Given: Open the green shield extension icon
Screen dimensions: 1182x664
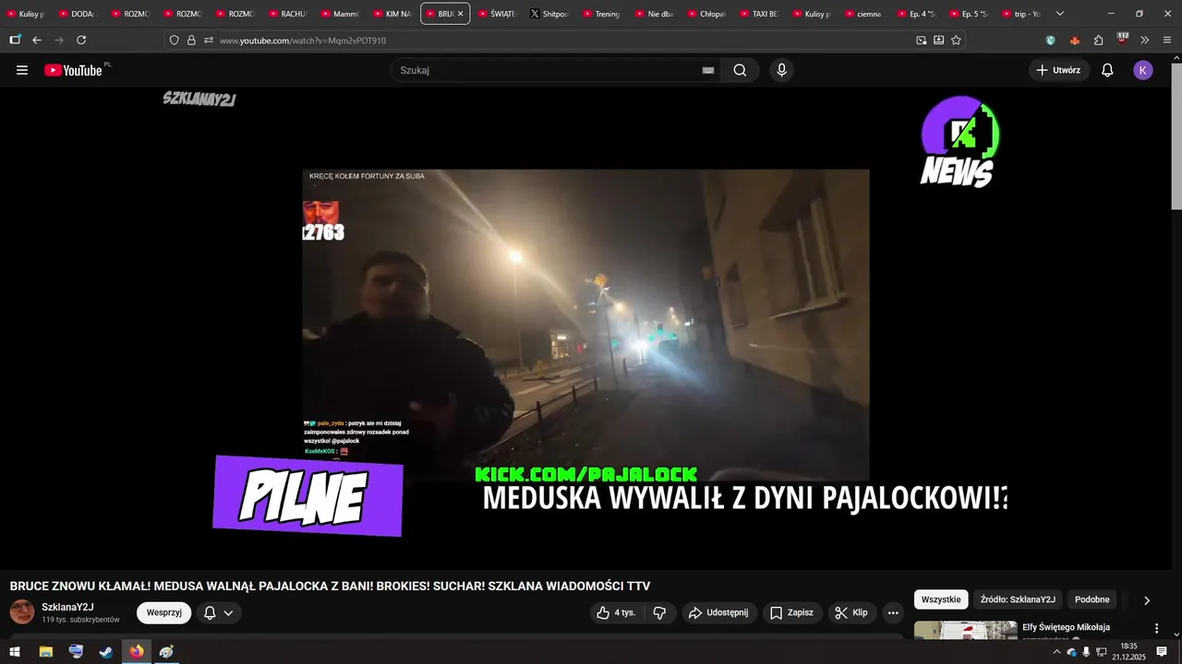Looking at the screenshot, I should click(x=1051, y=41).
